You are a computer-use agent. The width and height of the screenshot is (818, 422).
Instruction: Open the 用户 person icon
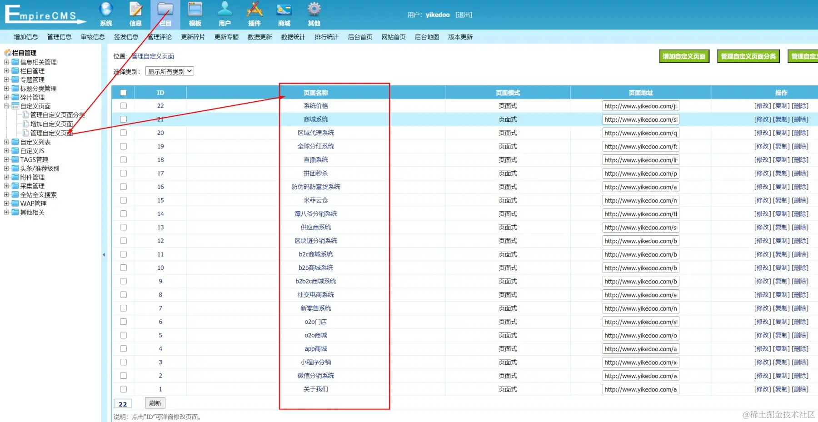tap(224, 9)
